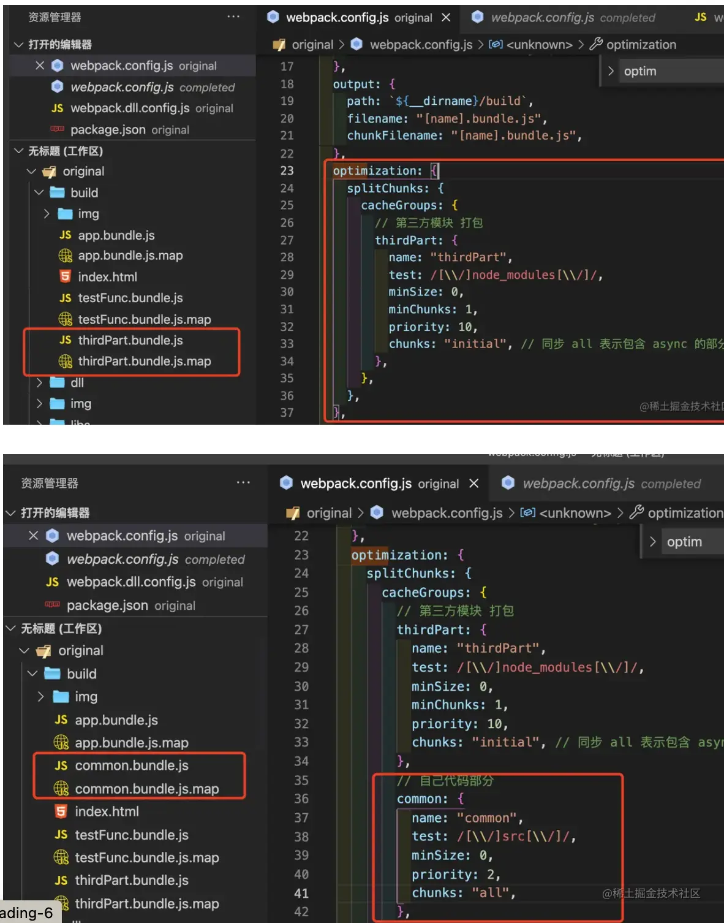Click line number 17 in editor gutter
724x923 pixels.
coord(287,66)
